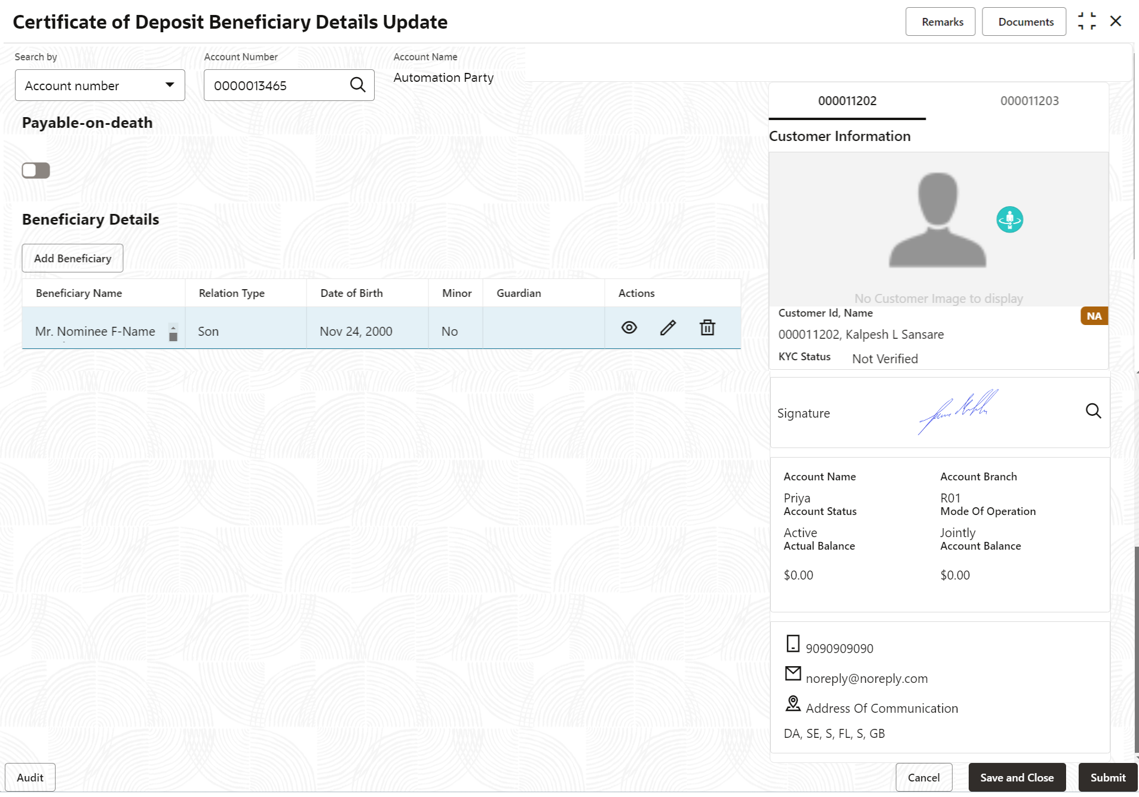This screenshot has height=797, width=1139.
Task: Click the mobile phone icon
Action: coord(793,643)
